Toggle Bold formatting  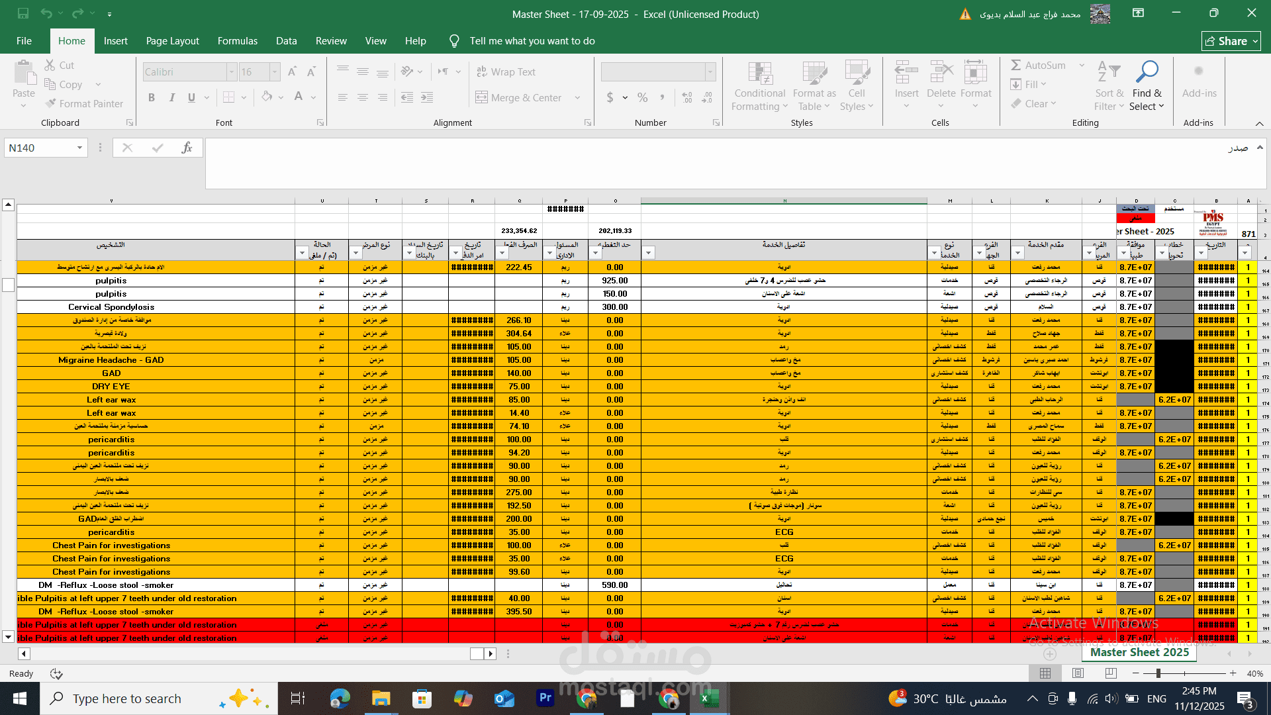pyautogui.click(x=152, y=97)
